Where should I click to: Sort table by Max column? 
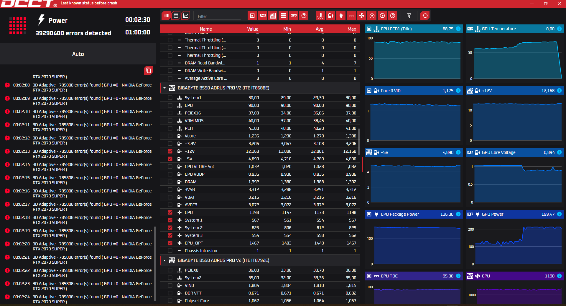(x=352, y=29)
